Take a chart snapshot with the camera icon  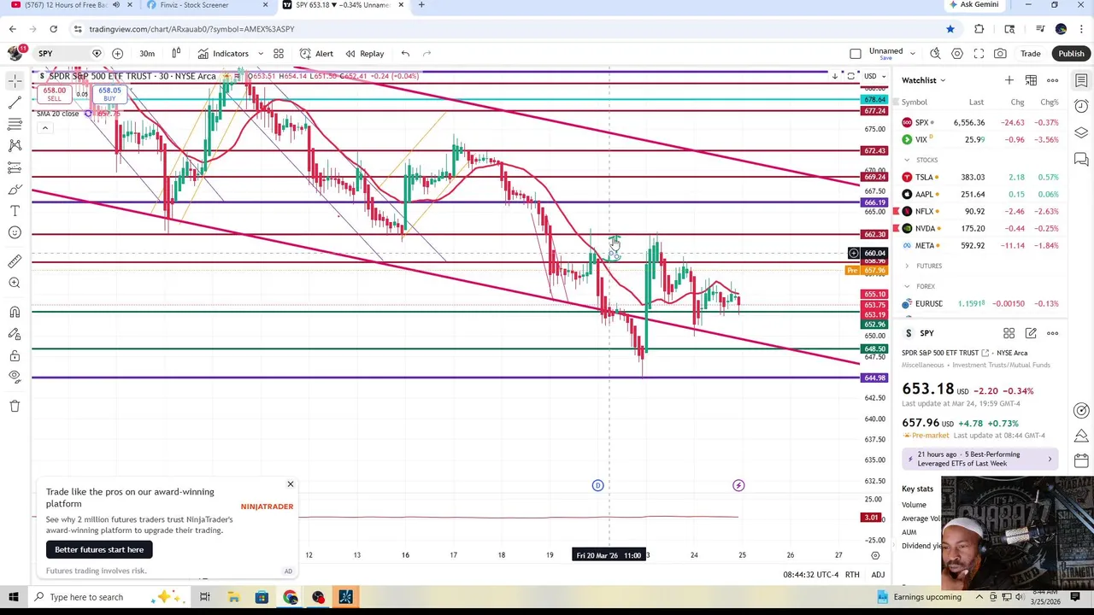[x=1000, y=53]
